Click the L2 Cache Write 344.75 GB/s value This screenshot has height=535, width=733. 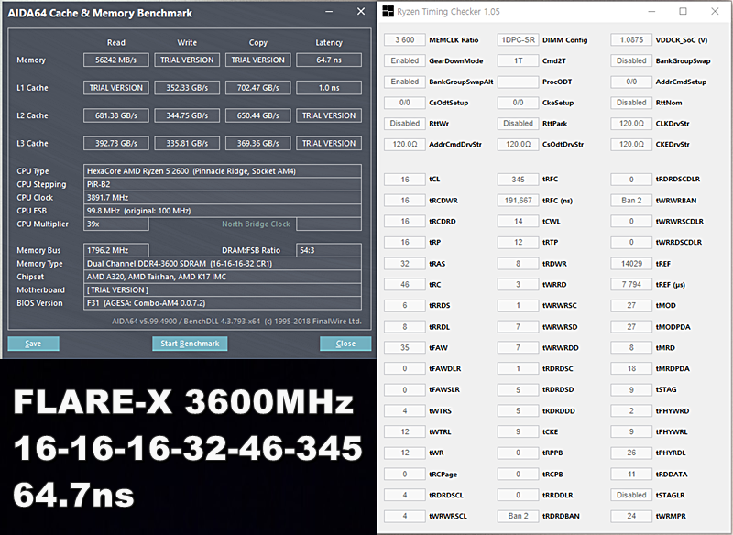187,115
